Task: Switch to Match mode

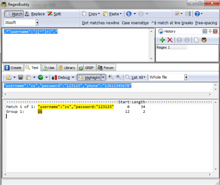Action: [14, 14]
